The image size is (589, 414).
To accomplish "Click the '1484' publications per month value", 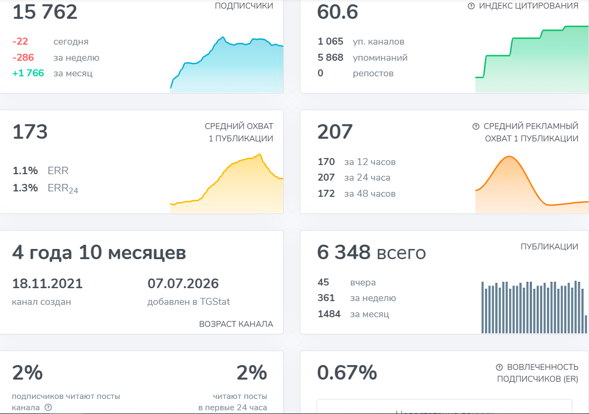I will pyautogui.click(x=329, y=314).
